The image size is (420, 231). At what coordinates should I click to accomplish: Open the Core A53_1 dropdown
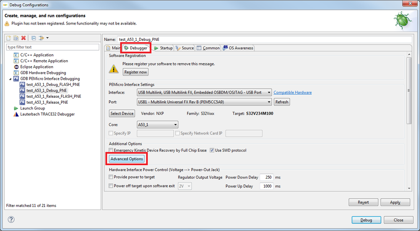[157, 124]
